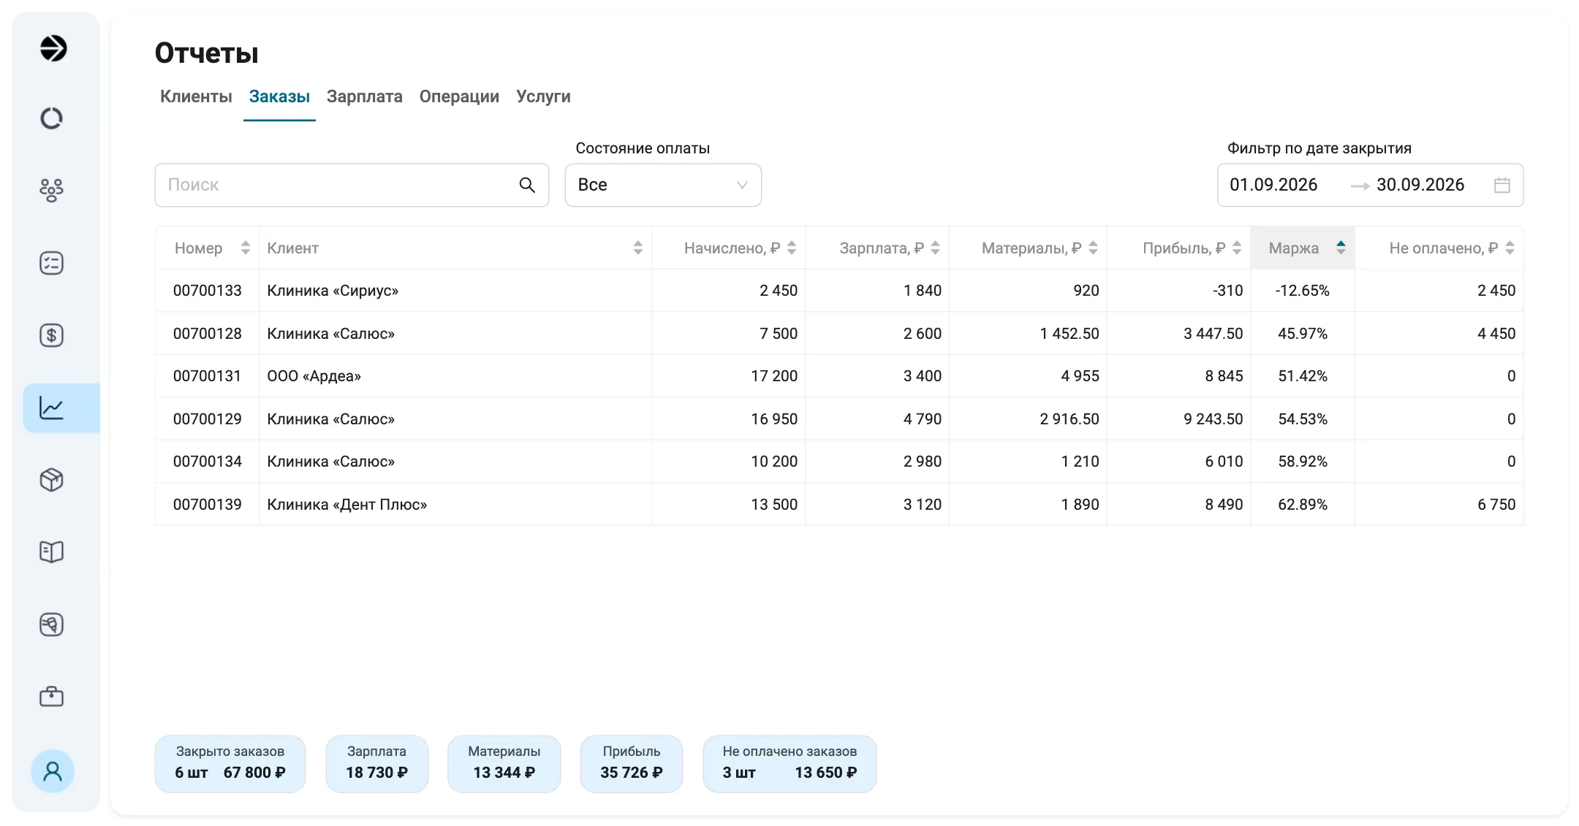Click the app logo at sidebar top
The image size is (1579, 826).
(x=53, y=48)
